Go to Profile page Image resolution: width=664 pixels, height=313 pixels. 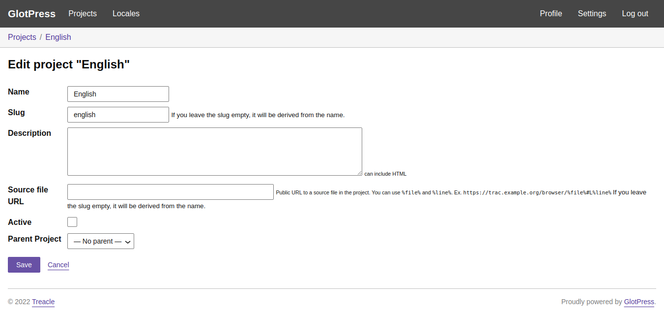pos(551,14)
